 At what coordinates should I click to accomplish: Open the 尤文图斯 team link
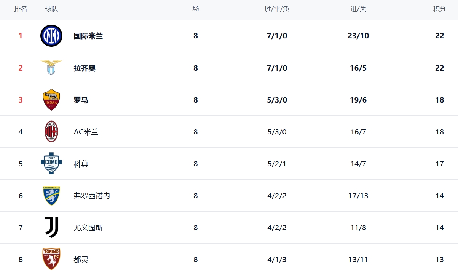click(88, 228)
